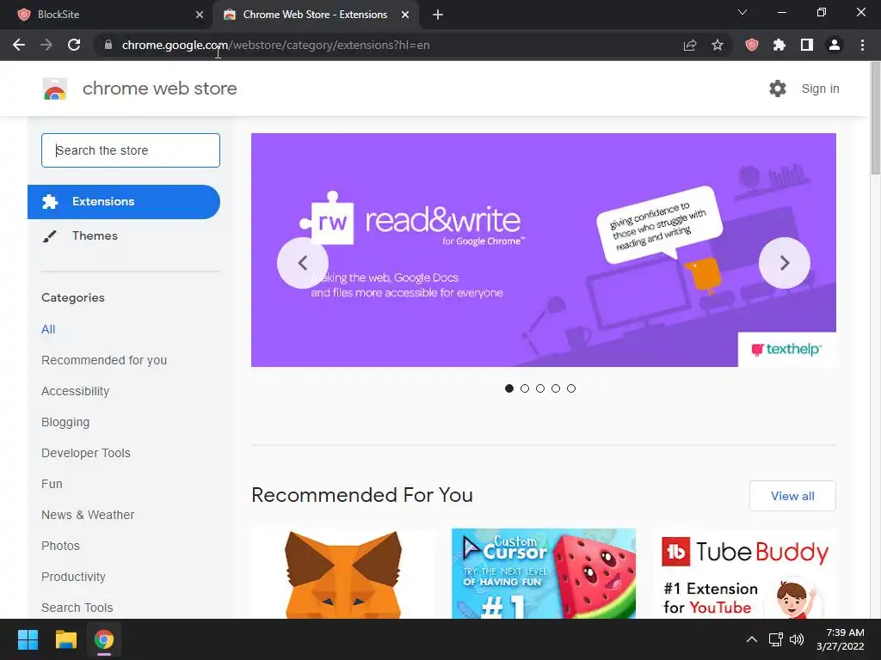Focus the Search the store field
The height and width of the screenshot is (660, 881).
tap(131, 150)
